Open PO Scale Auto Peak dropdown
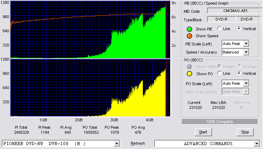 coord(246,83)
